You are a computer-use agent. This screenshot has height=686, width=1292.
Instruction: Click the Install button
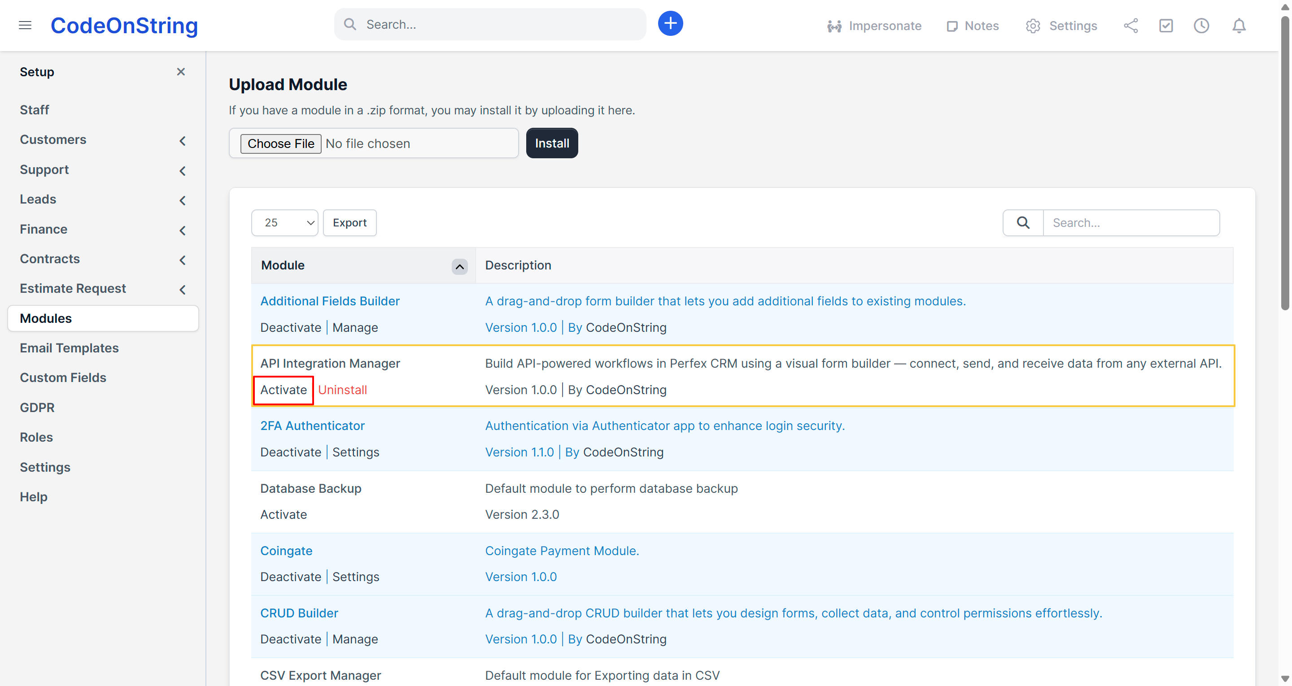[x=551, y=143]
